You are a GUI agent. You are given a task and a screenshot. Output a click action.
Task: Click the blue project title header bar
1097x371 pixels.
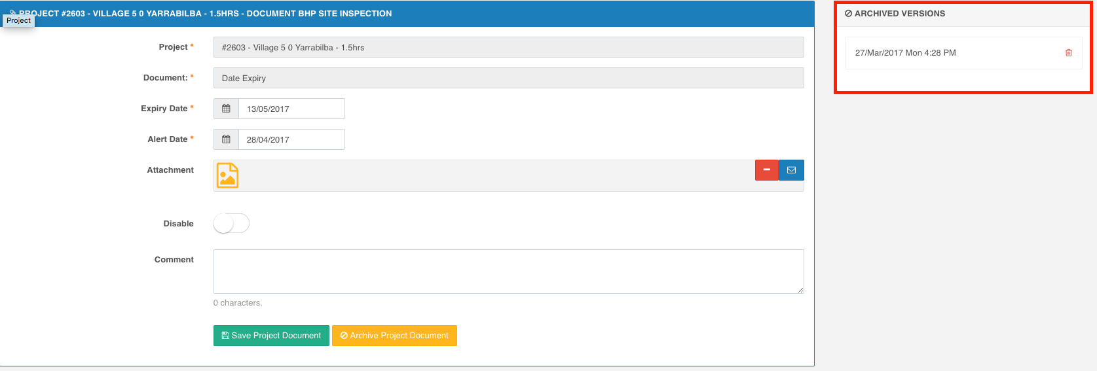coord(407,14)
